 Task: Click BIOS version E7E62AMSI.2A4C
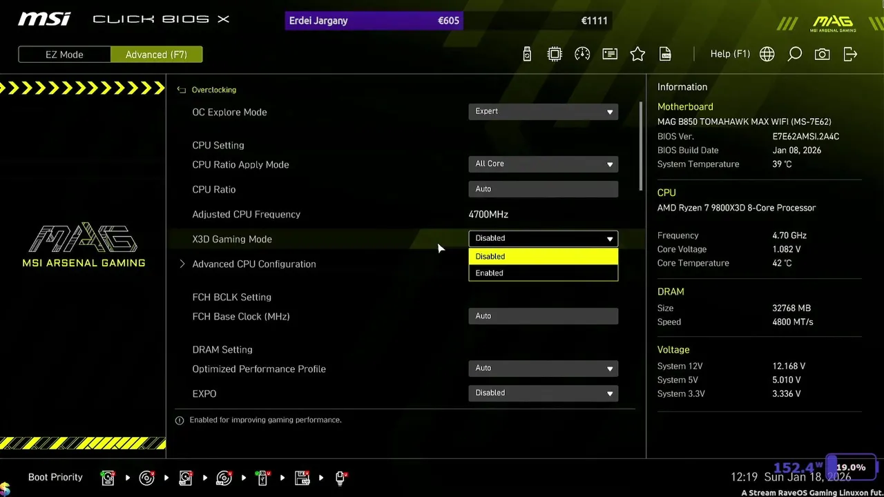[806, 136]
